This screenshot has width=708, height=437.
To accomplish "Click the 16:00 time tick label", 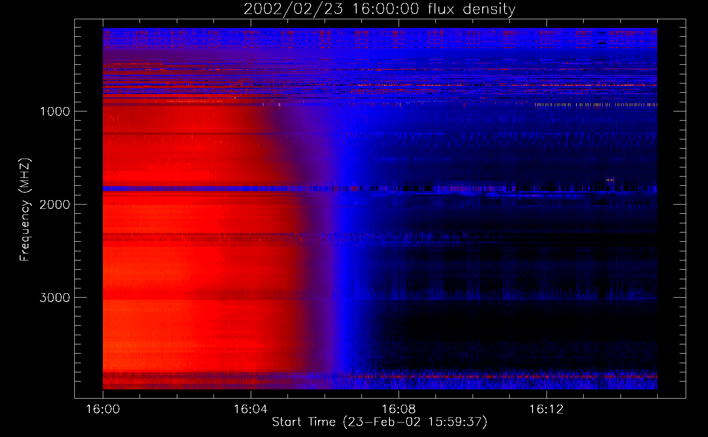I will click(103, 409).
